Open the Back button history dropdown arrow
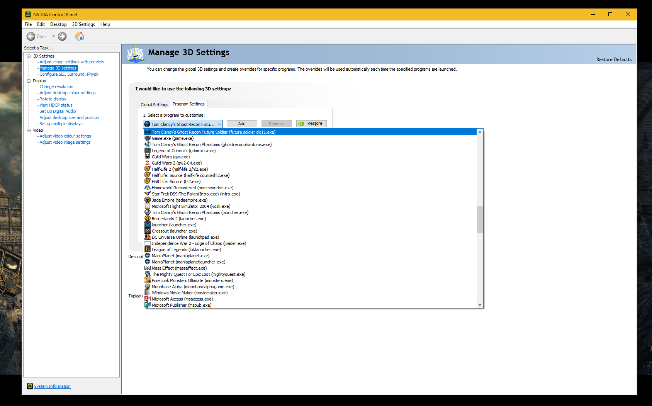652x406 pixels. (x=53, y=36)
